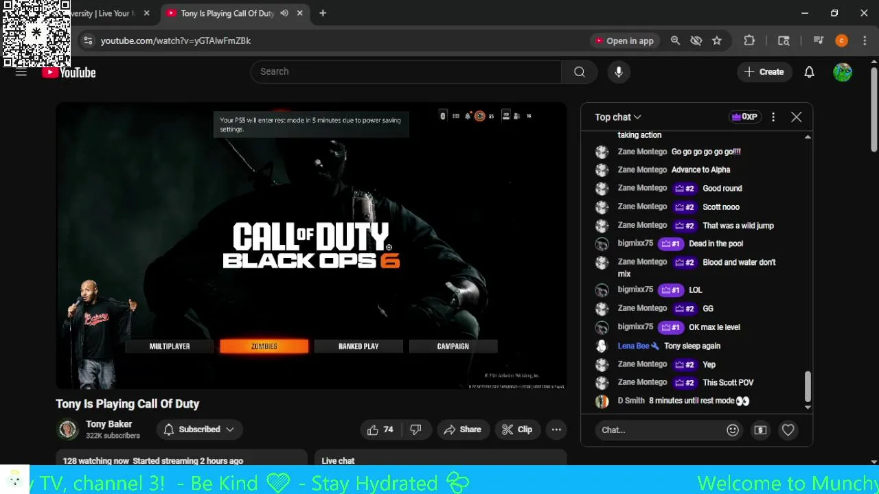
Task: View site information icon beside the URL
Action: pyautogui.click(x=87, y=40)
